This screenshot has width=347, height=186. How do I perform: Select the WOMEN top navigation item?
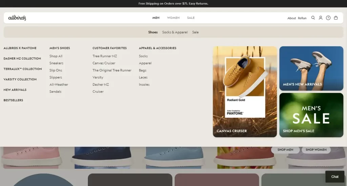[x=173, y=18]
